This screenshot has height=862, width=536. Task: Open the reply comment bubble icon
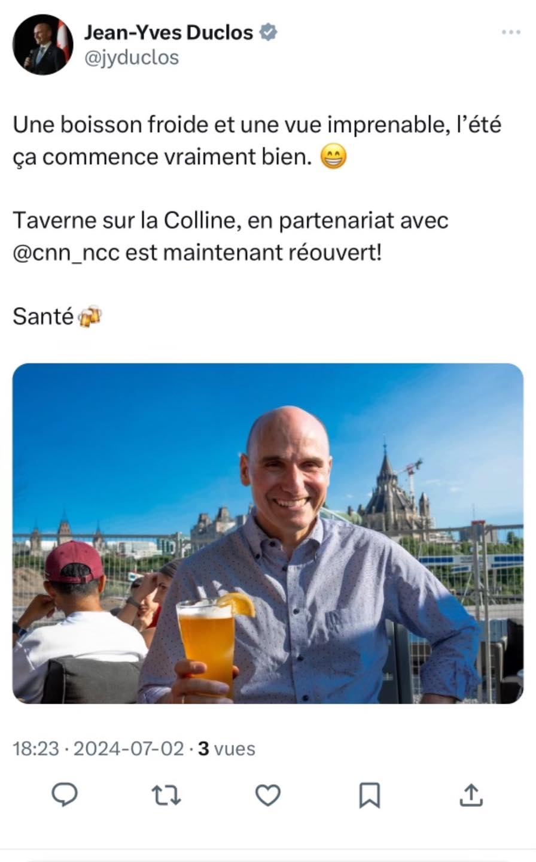point(65,795)
